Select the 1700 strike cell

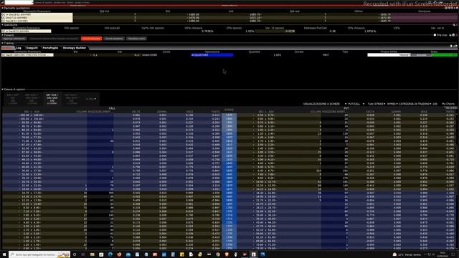(229, 208)
